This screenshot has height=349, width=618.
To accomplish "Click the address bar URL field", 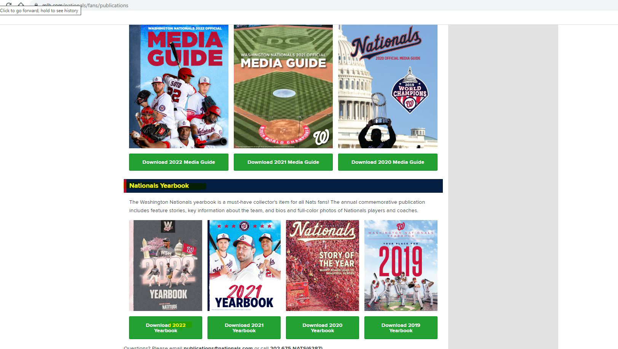I will point(324,5).
